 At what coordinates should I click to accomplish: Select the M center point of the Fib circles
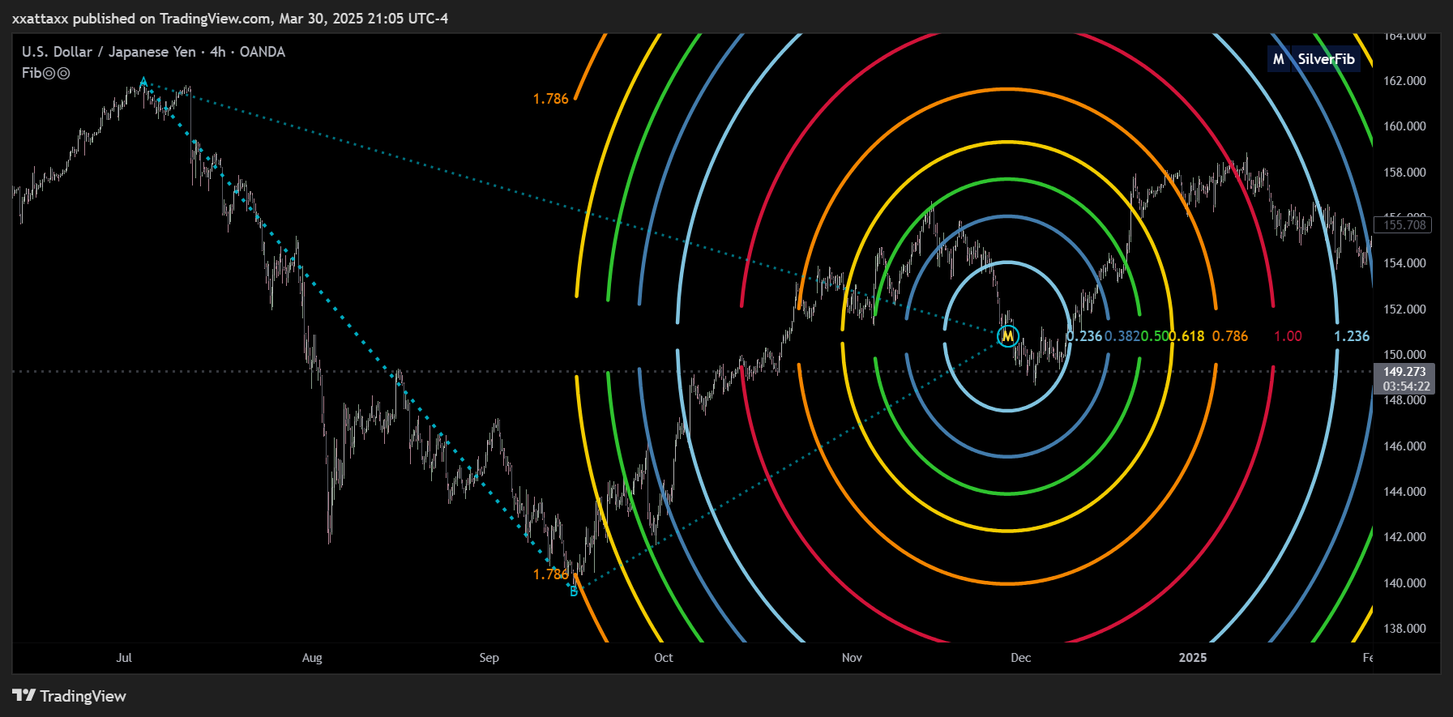pyautogui.click(x=1007, y=335)
